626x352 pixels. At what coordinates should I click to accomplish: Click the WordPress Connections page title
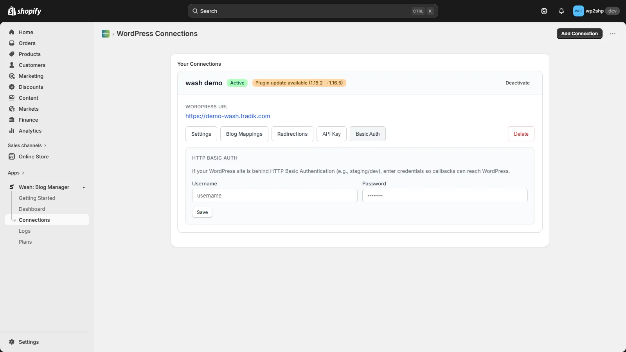157,34
